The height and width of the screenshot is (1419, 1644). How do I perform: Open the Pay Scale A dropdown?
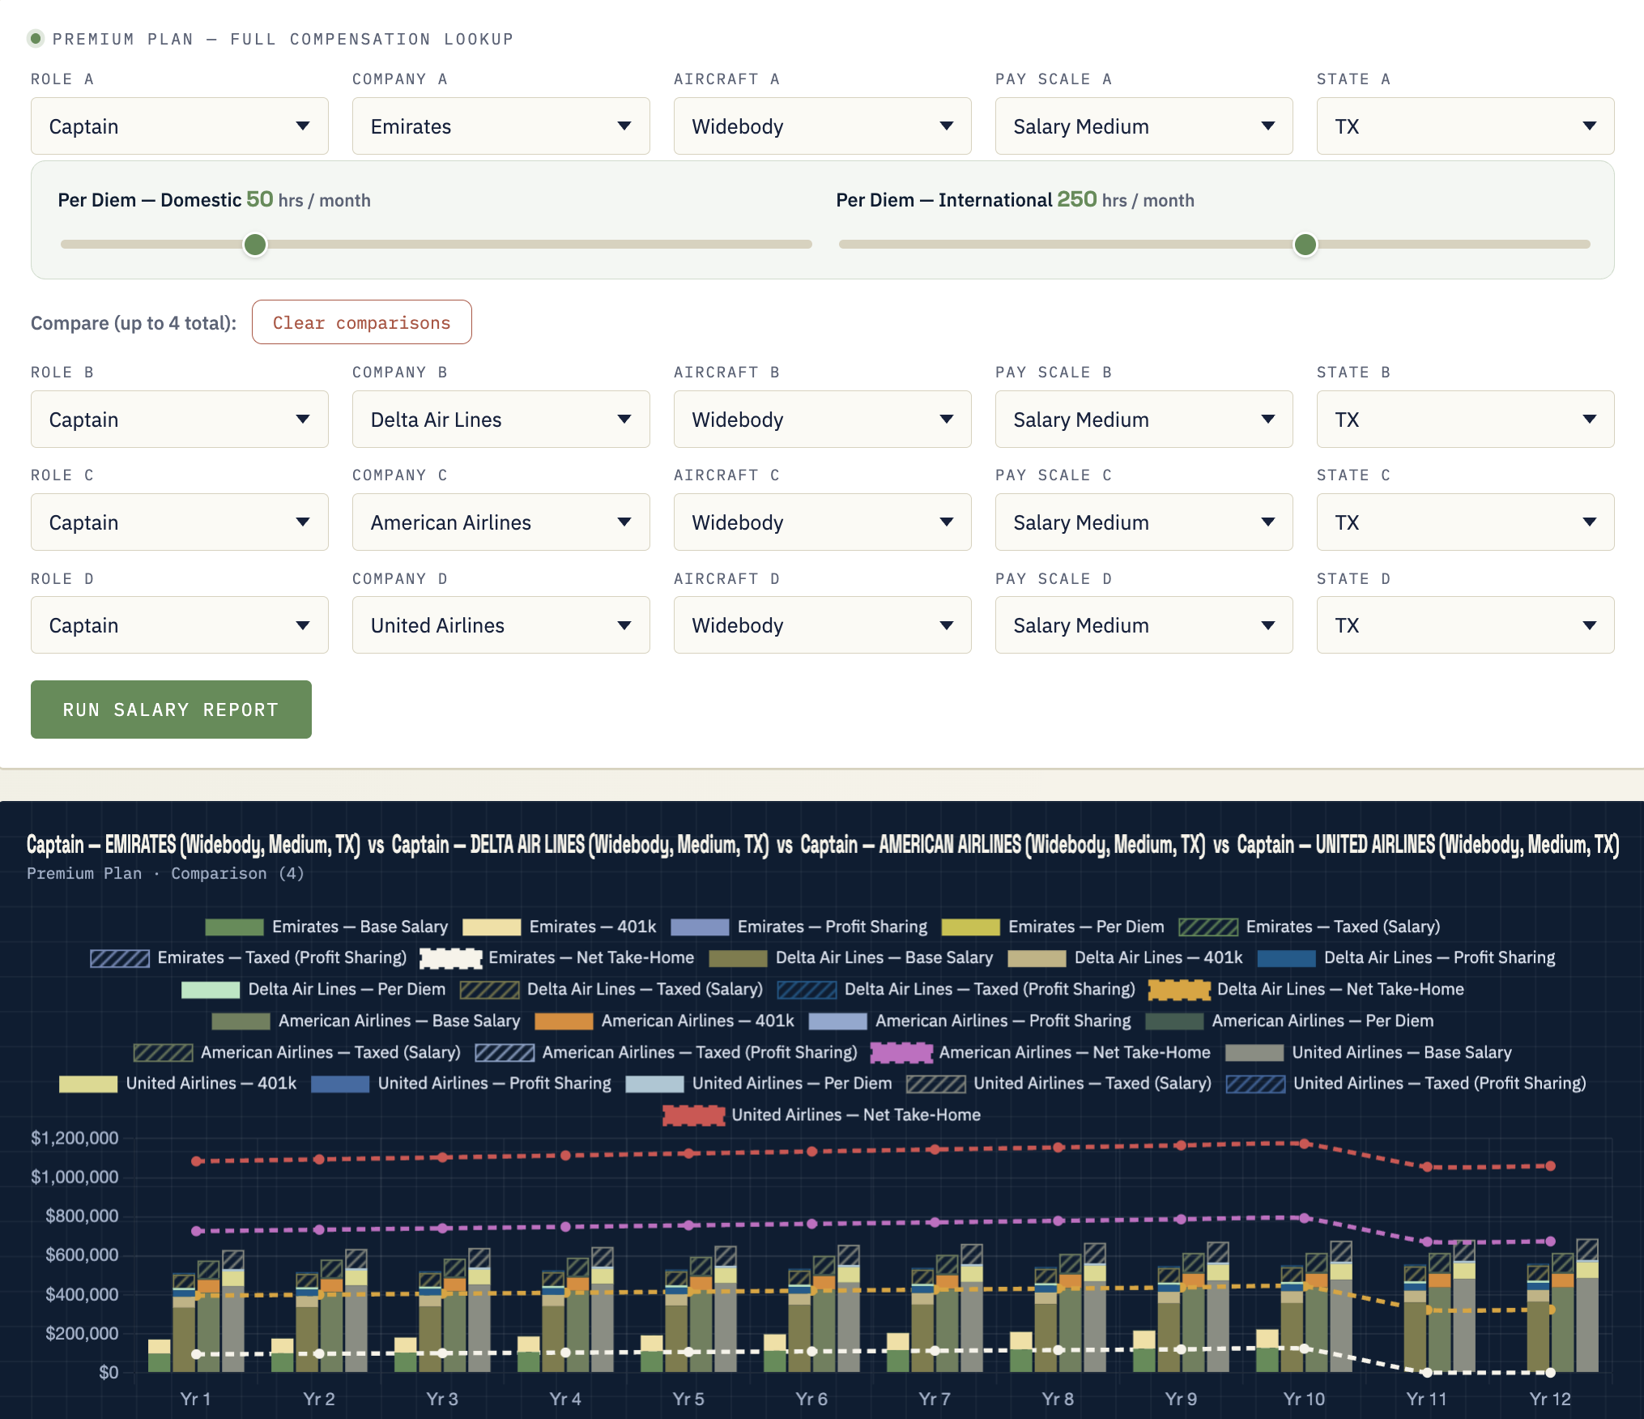pos(1144,126)
